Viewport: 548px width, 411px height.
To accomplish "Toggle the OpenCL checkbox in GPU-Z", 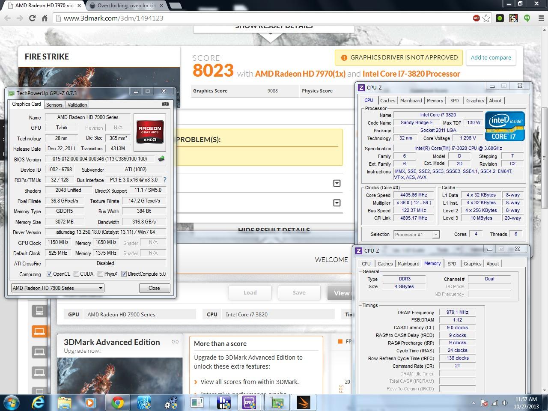I will pos(49,274).
